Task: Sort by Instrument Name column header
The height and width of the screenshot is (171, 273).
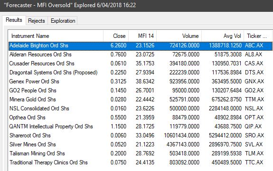Action: click(x=56, y=36)
